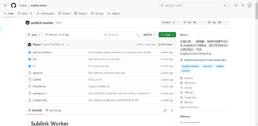The height and width of the screenshot is (126, 258).
Task: Open the hamburger navigation menu
Action: pos(5,5)
